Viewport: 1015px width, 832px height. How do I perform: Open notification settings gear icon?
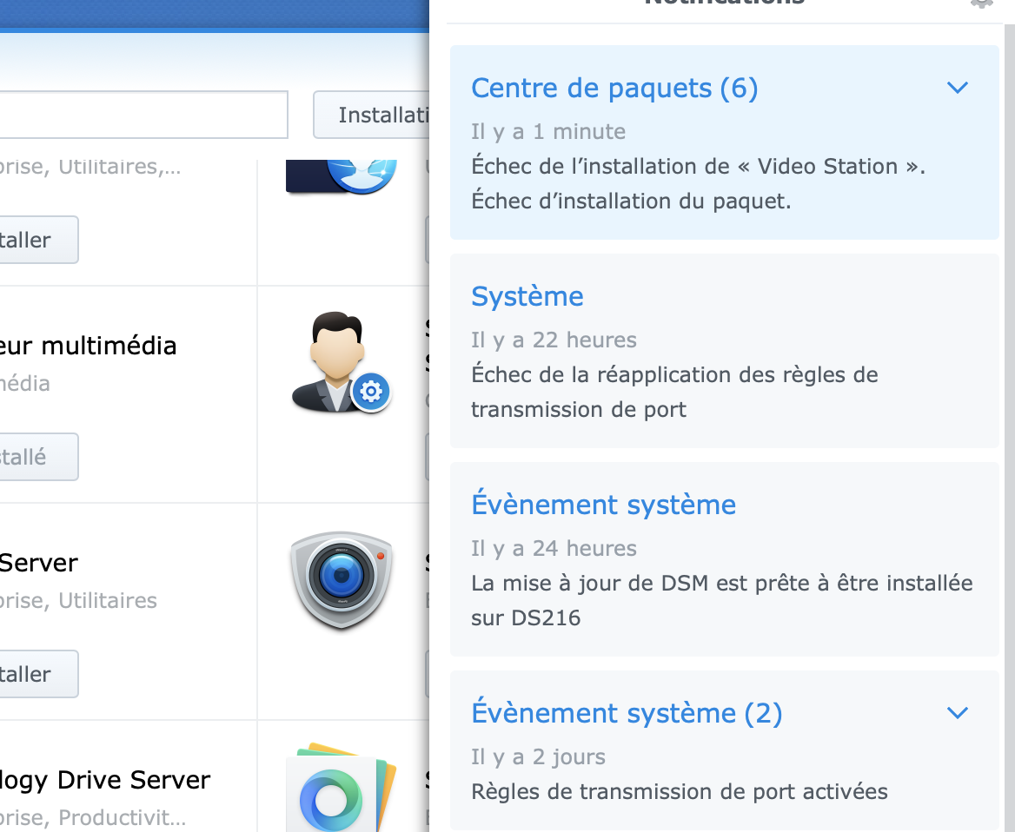[981, 3]
